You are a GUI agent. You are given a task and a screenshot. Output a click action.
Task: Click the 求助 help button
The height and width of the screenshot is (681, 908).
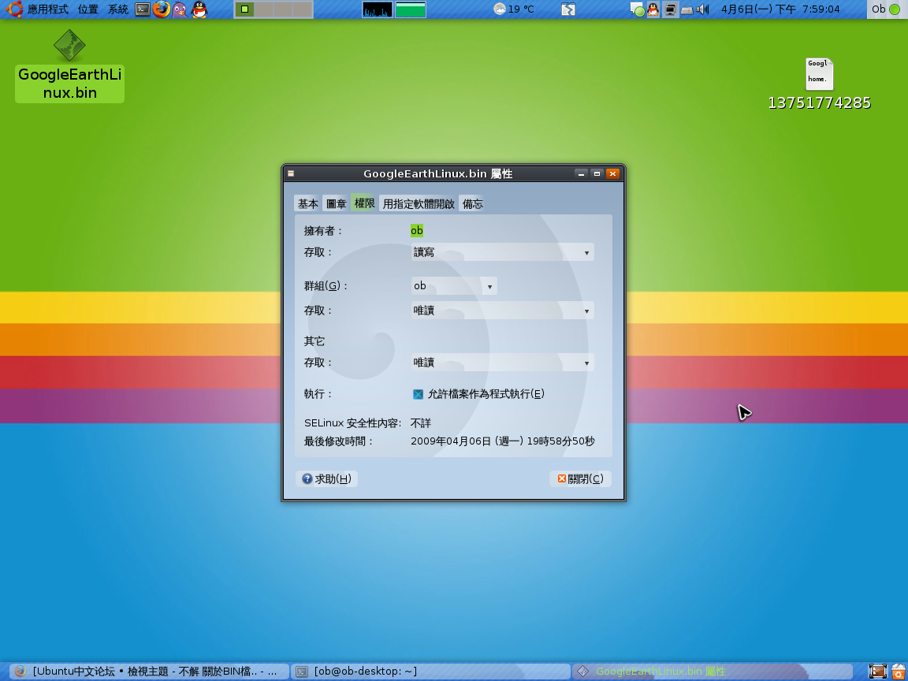[326, 479]
